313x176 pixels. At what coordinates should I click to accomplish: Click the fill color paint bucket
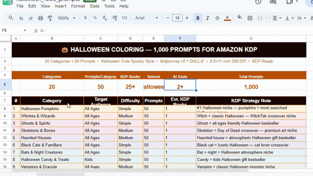[240, 18]
